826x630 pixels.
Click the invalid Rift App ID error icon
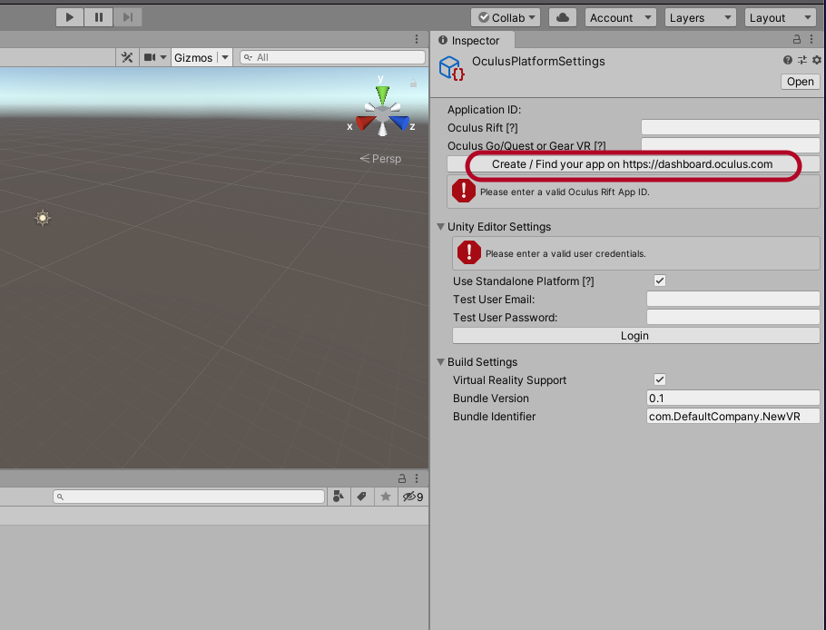pos(464,191)
